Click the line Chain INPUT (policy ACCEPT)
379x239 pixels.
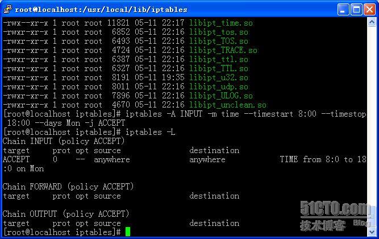click(64, 141)
